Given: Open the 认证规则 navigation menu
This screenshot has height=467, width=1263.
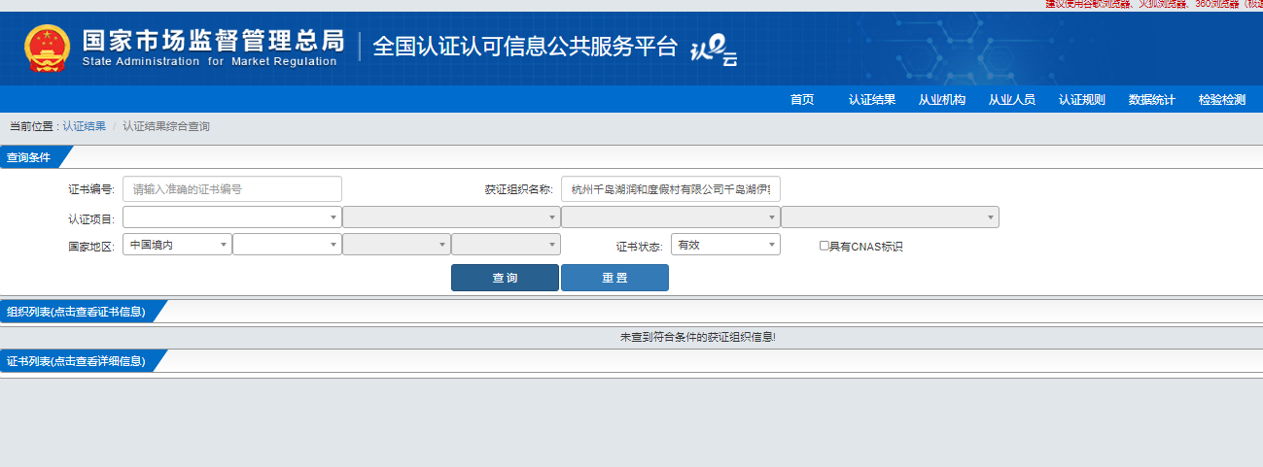Looking at the screenshot, I should click(x=1082, y=100).
